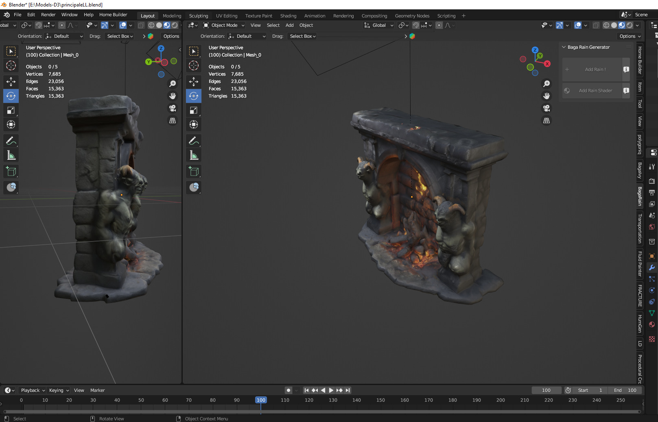This screenshot has height=422, width=658.
Task: Toggle gizmo display in right viewport header
Action: tap(560, 25)
